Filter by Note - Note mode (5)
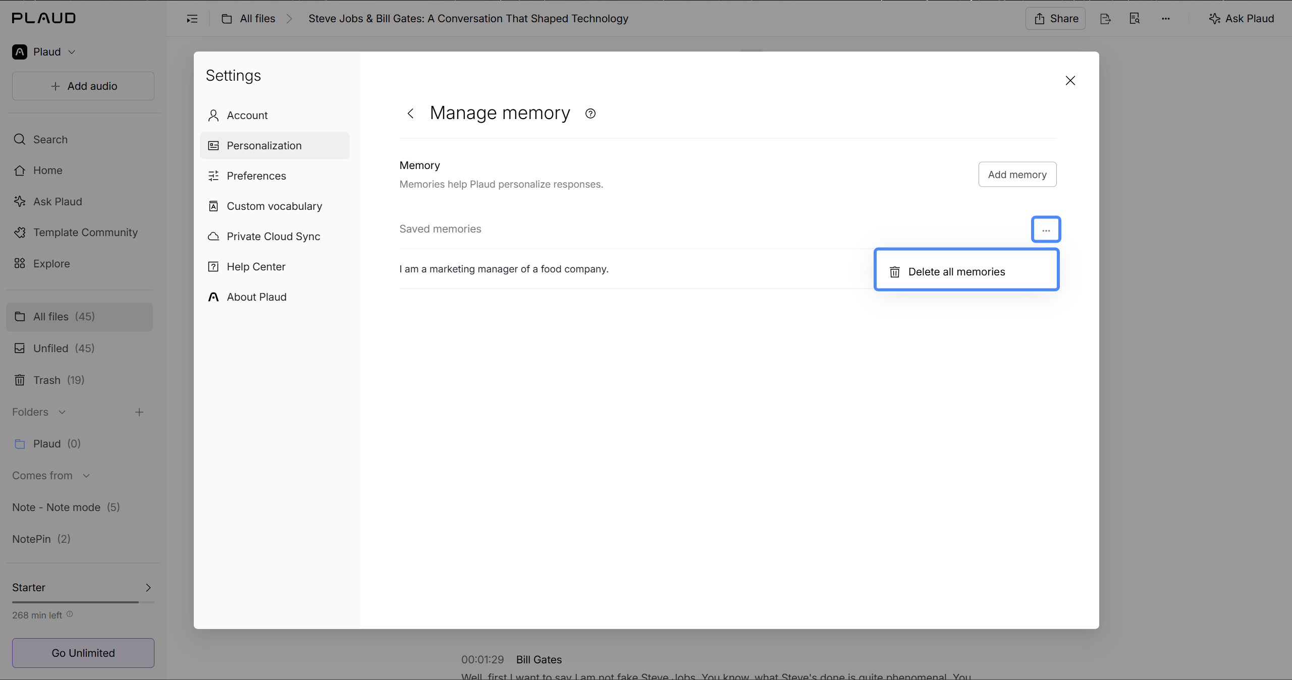 pyautogui.click(x=66, y=507)
